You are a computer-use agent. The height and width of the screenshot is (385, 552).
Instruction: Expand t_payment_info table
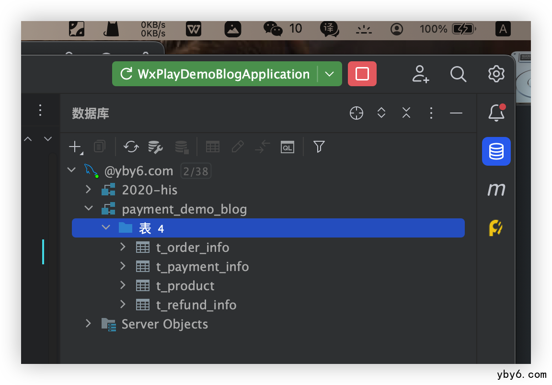[123, 266]
